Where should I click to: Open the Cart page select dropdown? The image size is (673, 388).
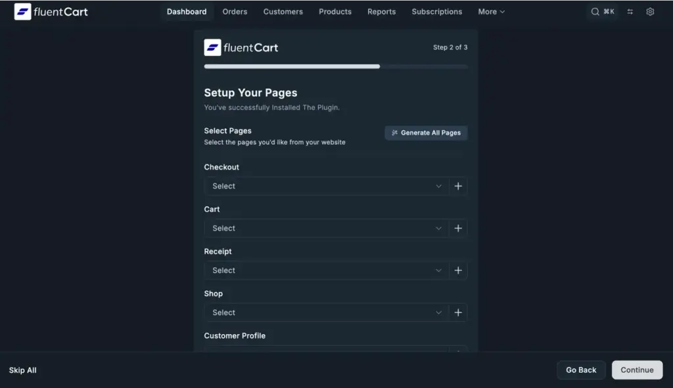coord(327,228)
